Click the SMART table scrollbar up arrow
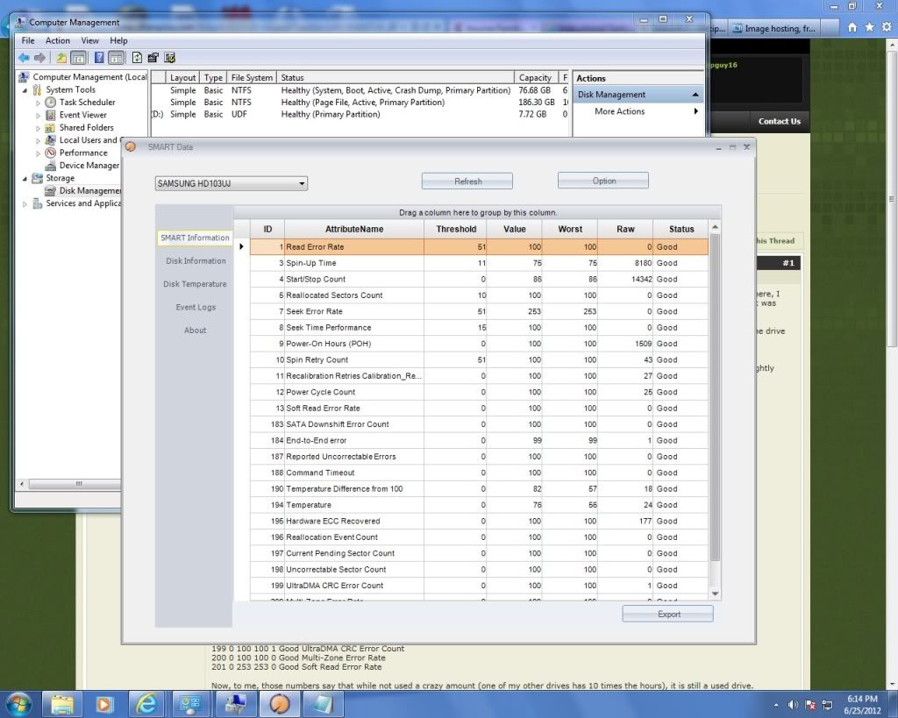Image resolution: width=898 pixels, height=718 pixels. pyautogui.click(x=715, y=228)
